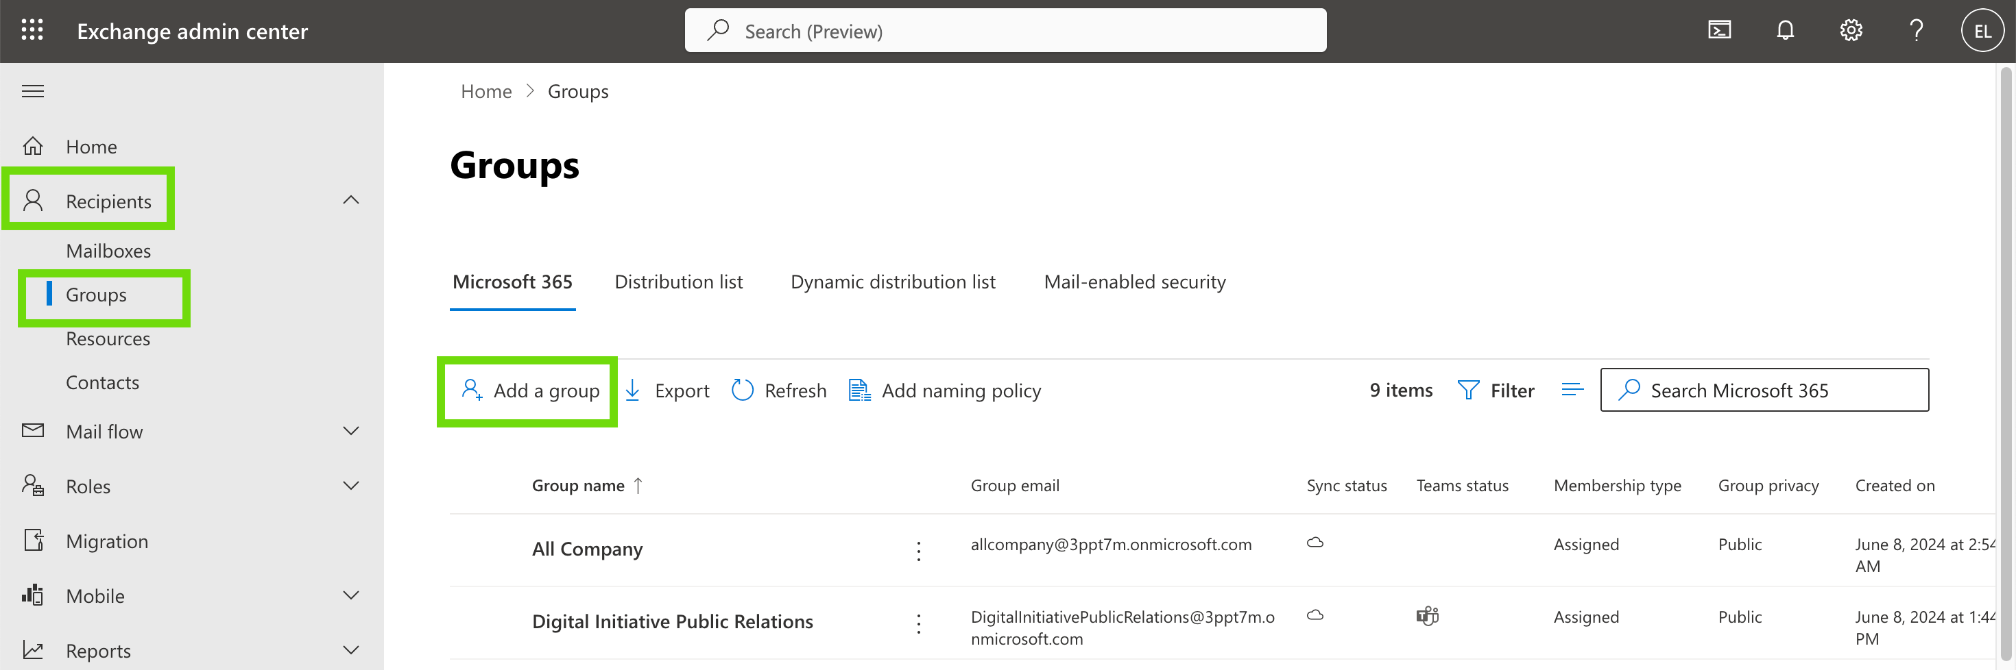The image size is (2016, 670).
Task: Click the Exchange admin center title
Action: click(x=192, y=32)
